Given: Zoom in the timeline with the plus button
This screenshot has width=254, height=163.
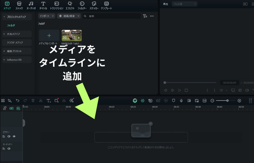Looking at the screenshot, I should point(239,101).
